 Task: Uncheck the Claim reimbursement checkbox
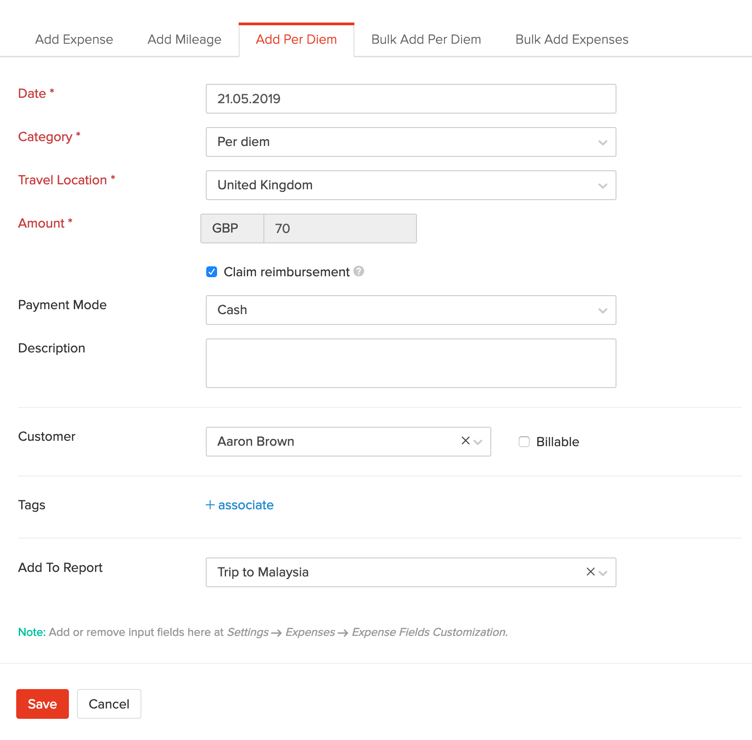coord(212,272)
